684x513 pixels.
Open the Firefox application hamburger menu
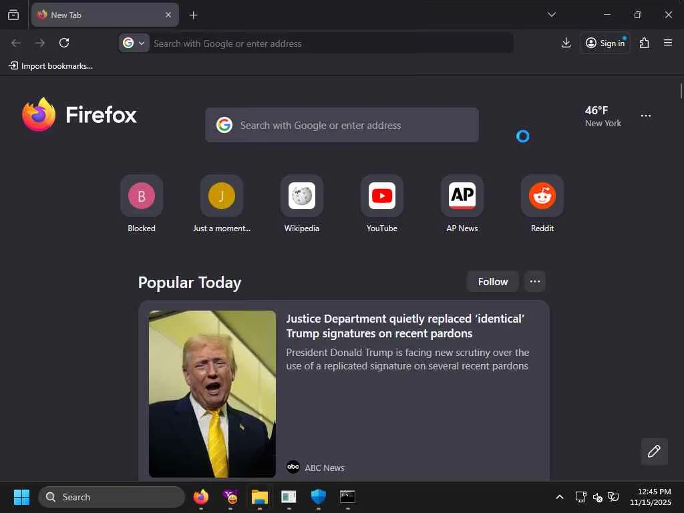click(x=668, y=43)
